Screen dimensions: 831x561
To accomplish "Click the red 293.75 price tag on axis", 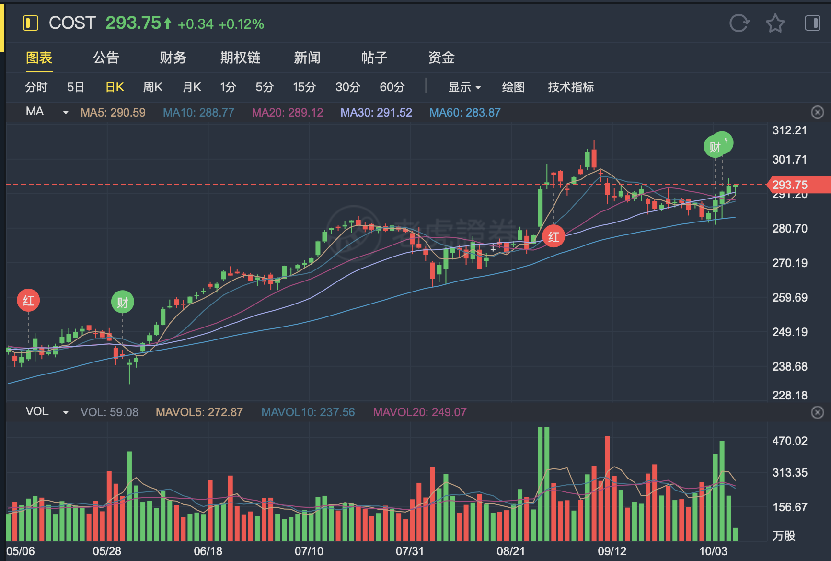I will (798, 185).
